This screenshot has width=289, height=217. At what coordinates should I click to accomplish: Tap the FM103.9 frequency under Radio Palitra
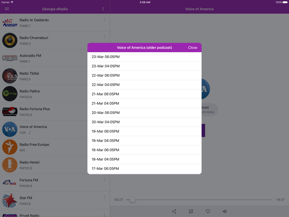[x=26, y=97]
